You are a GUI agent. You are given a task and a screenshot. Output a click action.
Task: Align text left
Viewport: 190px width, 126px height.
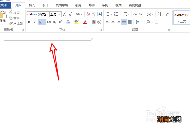point(107,22)
